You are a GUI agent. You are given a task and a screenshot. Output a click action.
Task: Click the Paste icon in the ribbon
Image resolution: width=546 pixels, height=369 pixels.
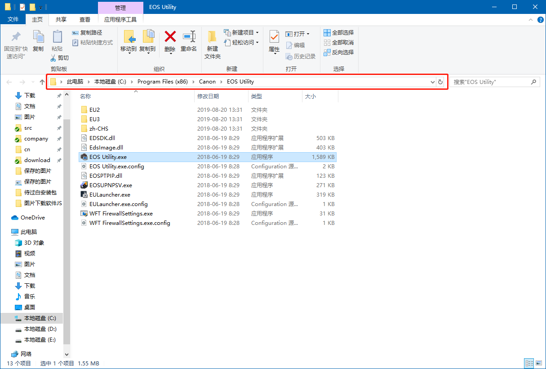click(x=57, y=36)
